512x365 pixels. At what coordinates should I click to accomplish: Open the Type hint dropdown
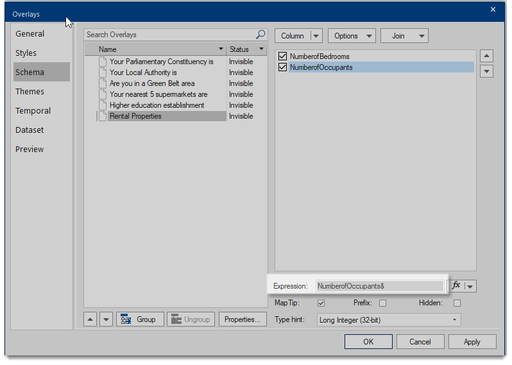(389, 319)
